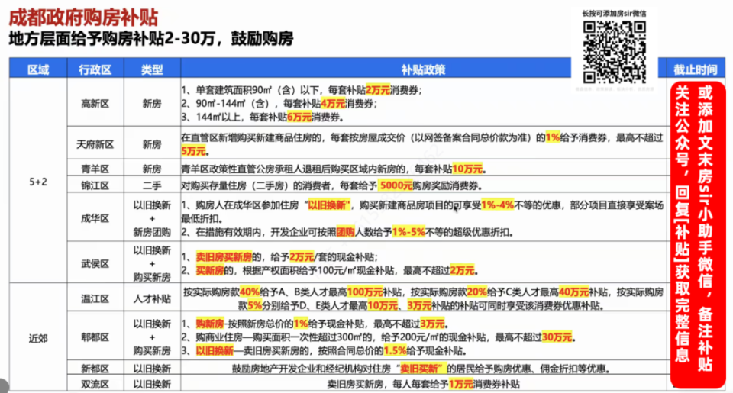Click the 5+2 region cell
Viewport: 733px width, 393px height.
[x=38, y=182]
